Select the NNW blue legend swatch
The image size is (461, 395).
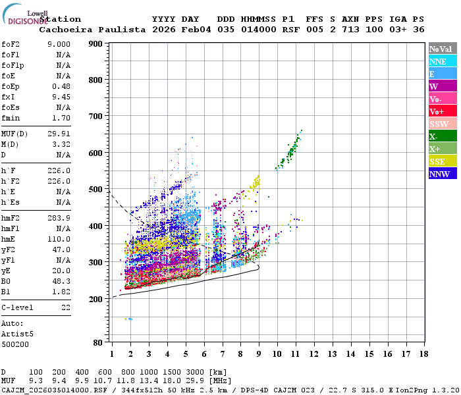[x=443, y=173]
